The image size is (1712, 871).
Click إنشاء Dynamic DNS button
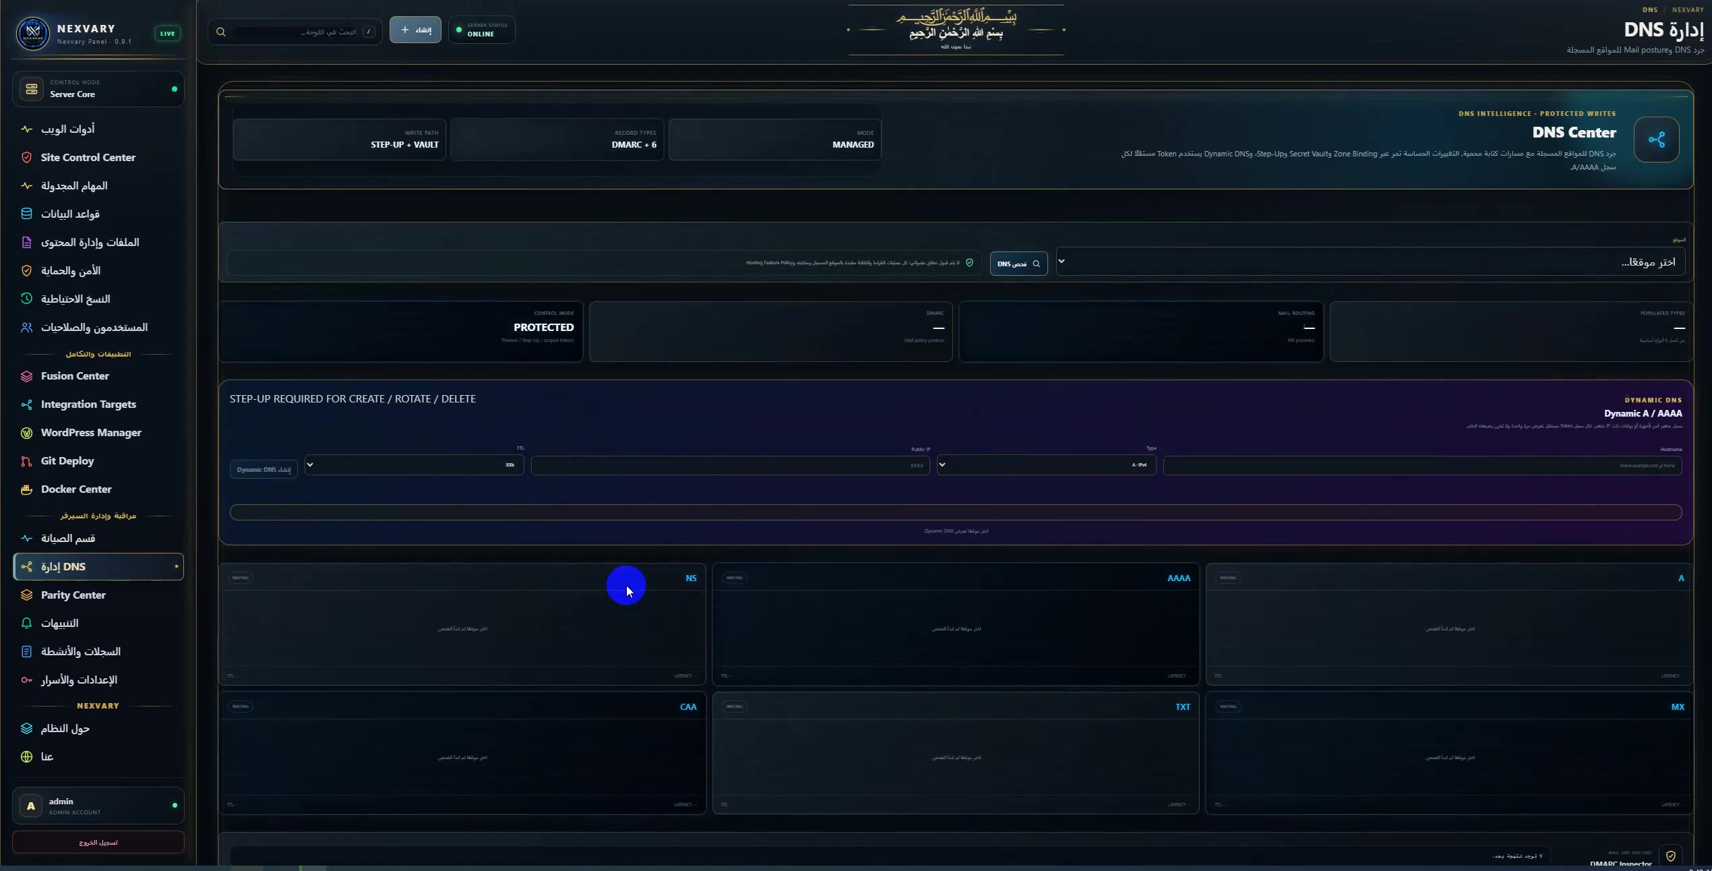[264, 469]
